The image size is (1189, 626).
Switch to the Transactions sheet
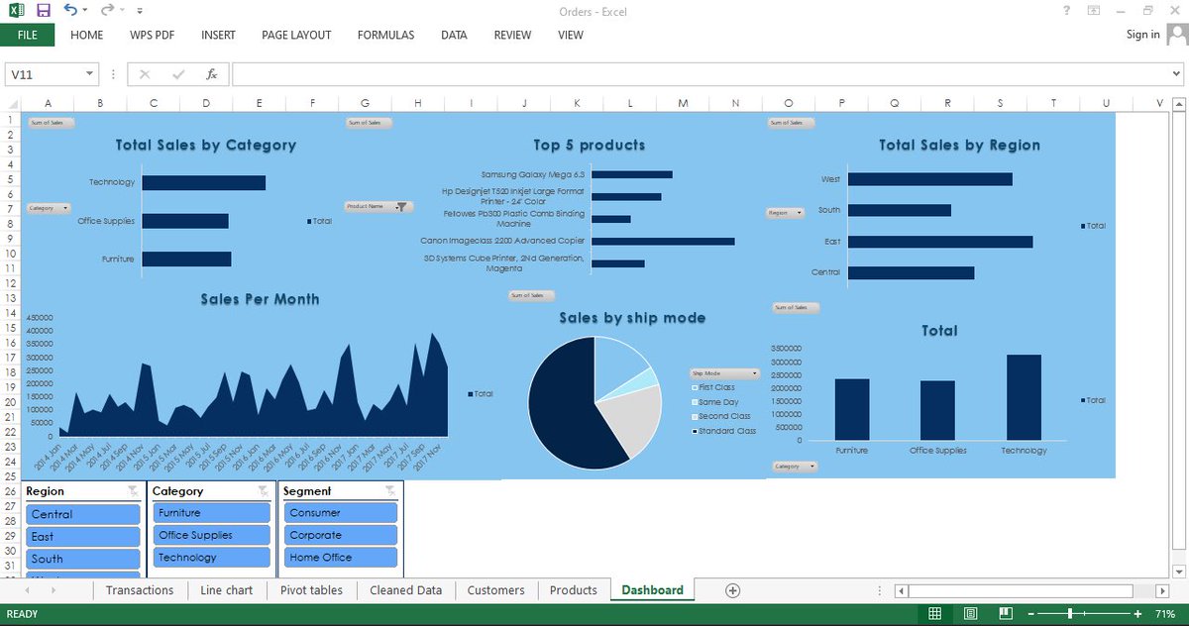coord(140,589)
